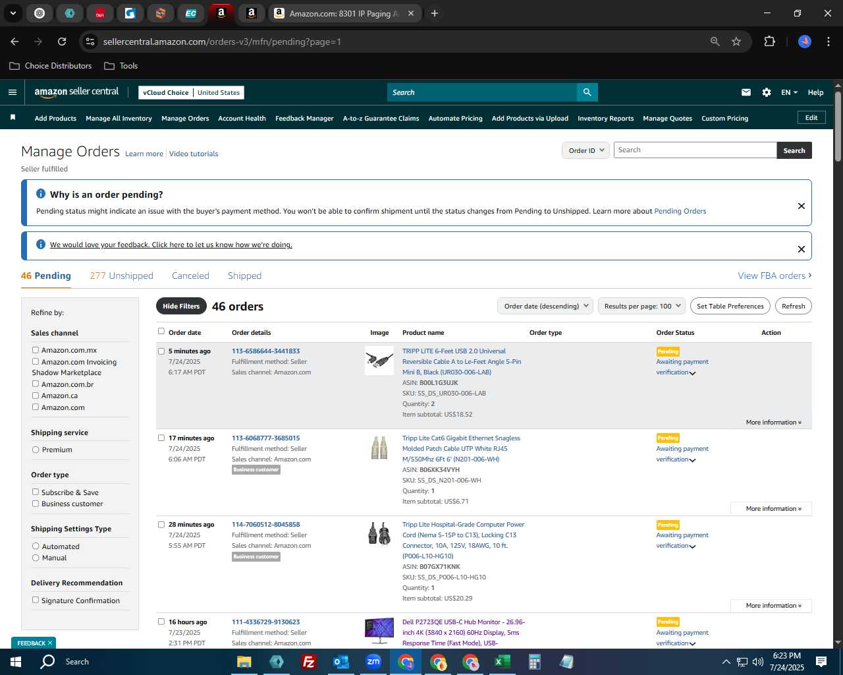Click the browser zoom magnifier icon in address bar
This screenshot has height=675, width=843.
click(715, 42)
